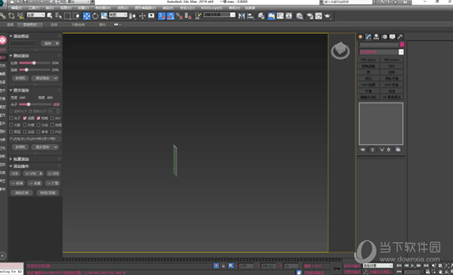This screenshot has width=453, height=275.
Task: Collapse the 渲染预设 rollout
Action: pos(11,36)
